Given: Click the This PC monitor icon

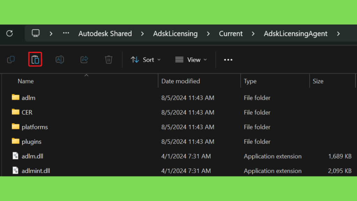Looking at the screenshot, I should point(36,33).
